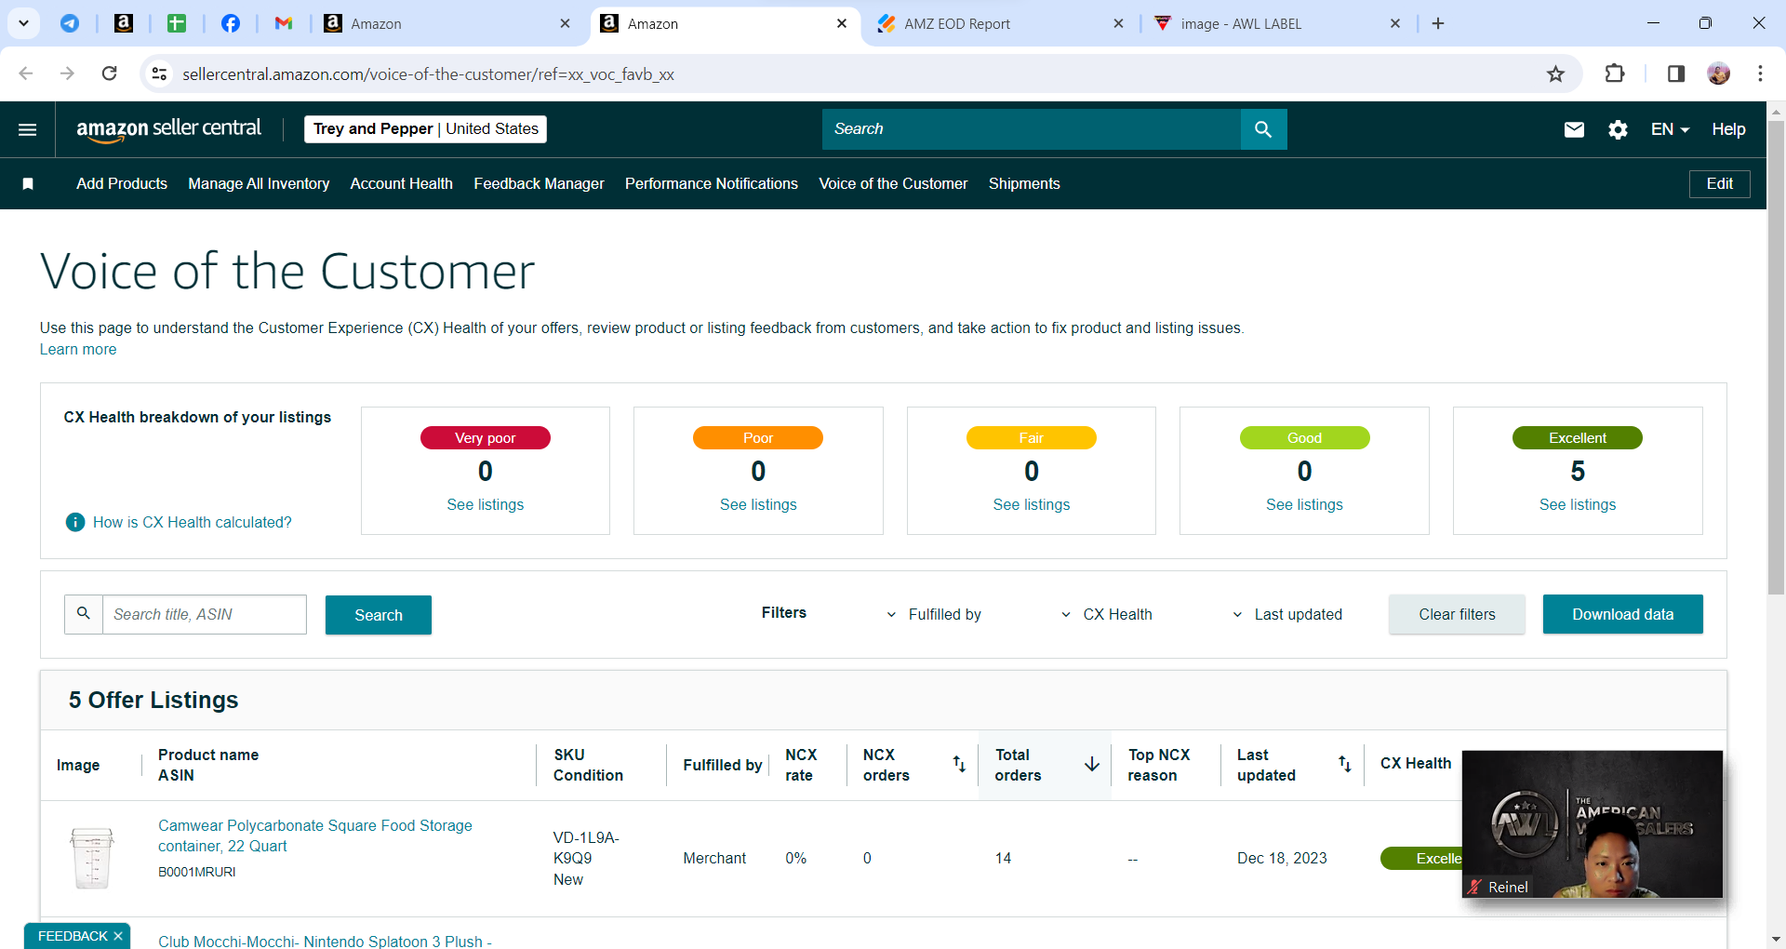Image resolution: width=1786 pixels, height=949 pixels.
Task: View site information icon in address bar
Action: point(159,74)
